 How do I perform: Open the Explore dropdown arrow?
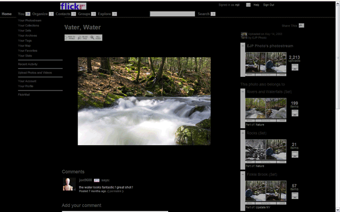tap(114, 14)
